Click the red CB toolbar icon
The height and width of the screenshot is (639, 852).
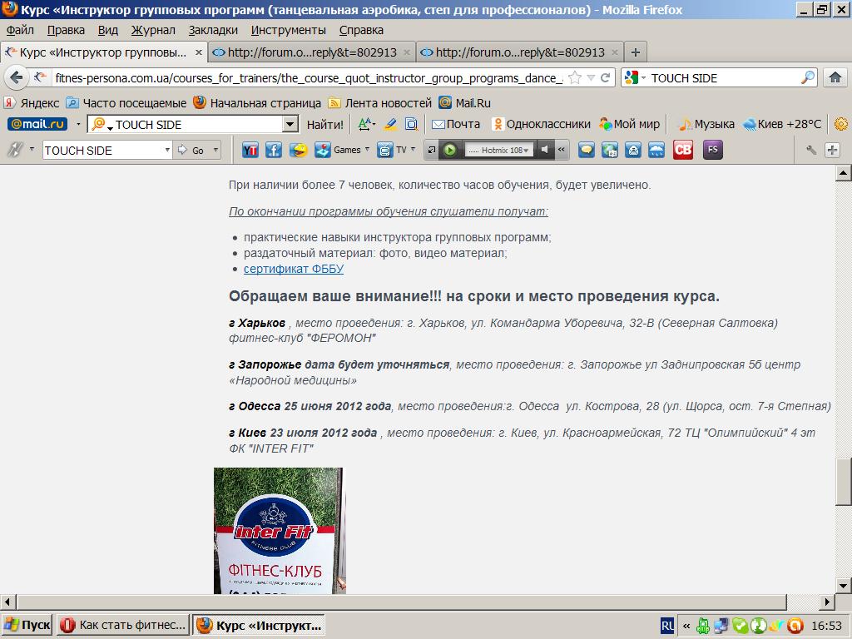click(683, 151)
